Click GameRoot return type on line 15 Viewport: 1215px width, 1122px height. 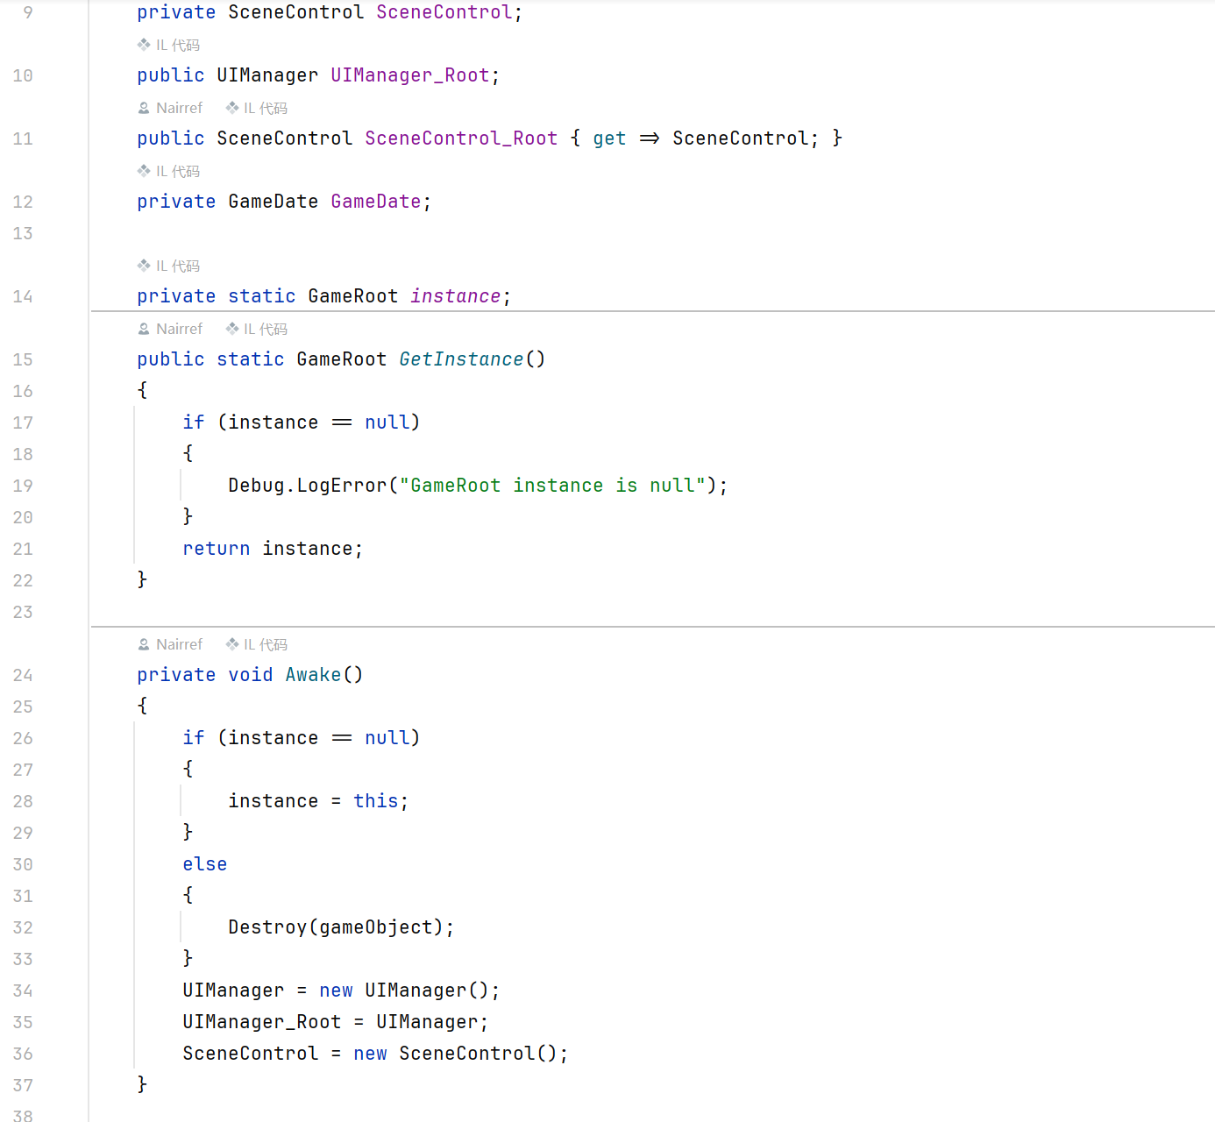coord(342,359)
